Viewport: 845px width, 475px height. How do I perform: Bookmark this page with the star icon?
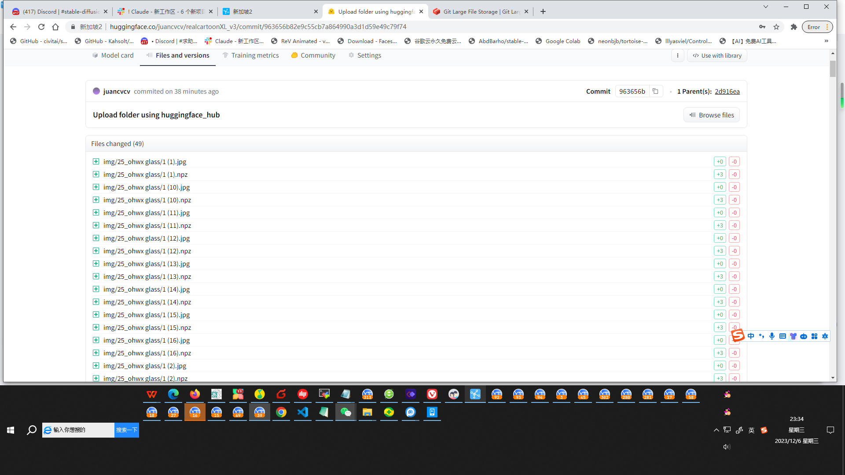click(x=776, y=27)
